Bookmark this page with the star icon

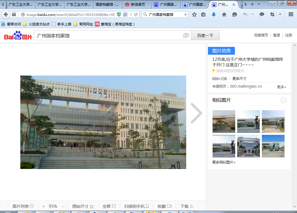point(194,14)
